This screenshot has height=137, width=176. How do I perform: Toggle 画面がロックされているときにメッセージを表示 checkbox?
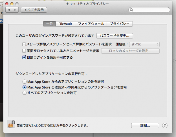tap(24, 51)
